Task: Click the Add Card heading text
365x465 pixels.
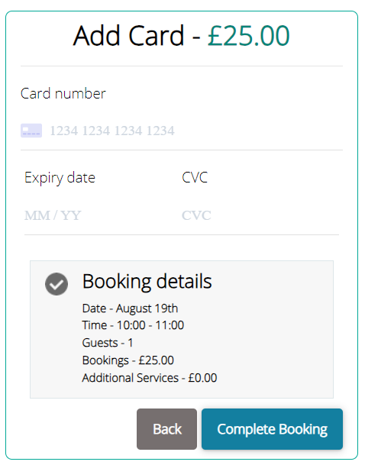Action: click(x=129, y=36)
